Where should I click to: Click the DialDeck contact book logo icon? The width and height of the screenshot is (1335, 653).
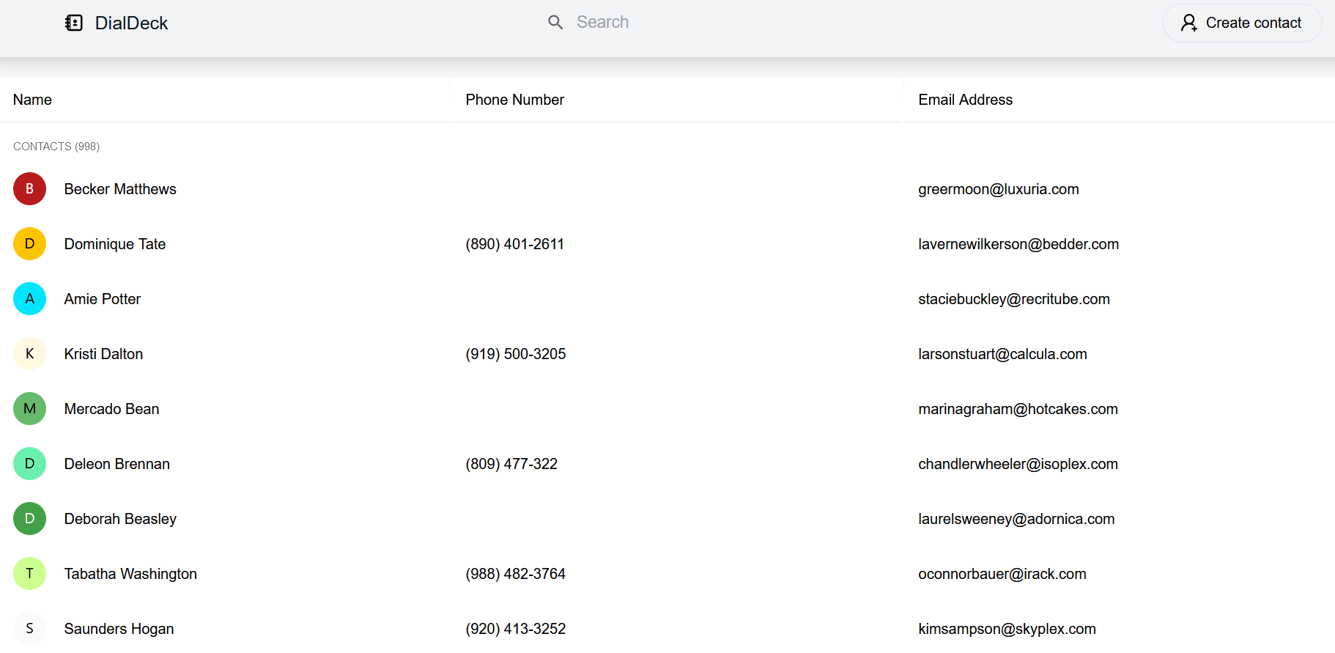74,23
